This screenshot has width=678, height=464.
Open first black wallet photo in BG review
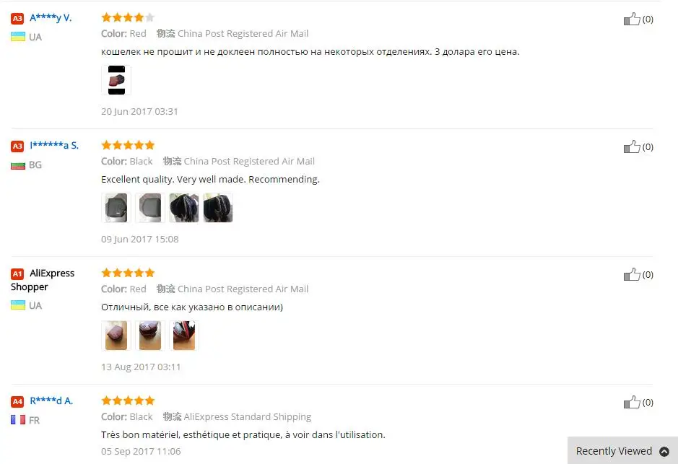(x=116, y=208)
